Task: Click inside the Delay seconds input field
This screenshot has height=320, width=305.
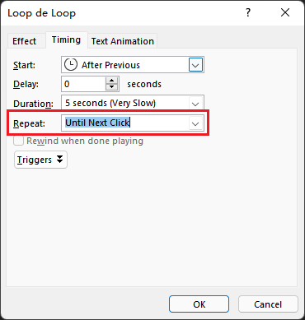Action: tap(83, 84)
